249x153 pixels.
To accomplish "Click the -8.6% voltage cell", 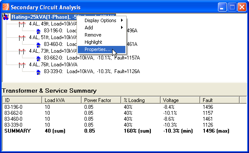I will click(x=169, y=119).
